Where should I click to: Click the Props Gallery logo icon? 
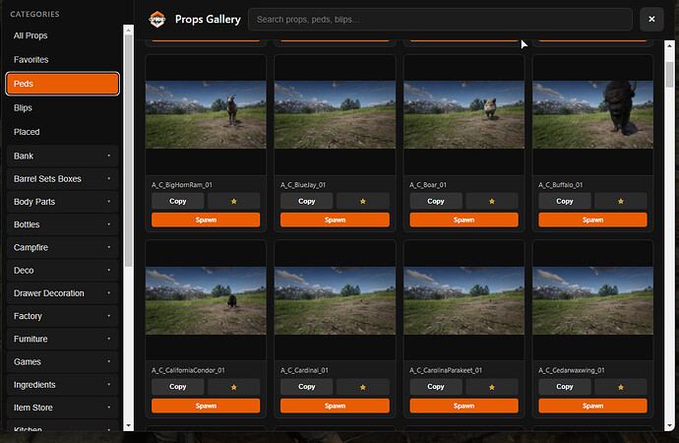(x=157, y=19)
